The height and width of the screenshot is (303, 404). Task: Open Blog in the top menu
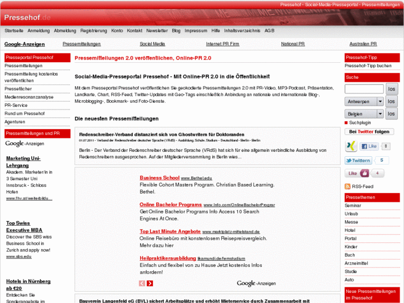[176, 31]
